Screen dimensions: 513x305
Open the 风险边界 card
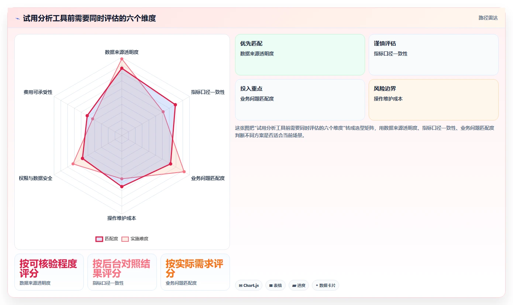433,100
